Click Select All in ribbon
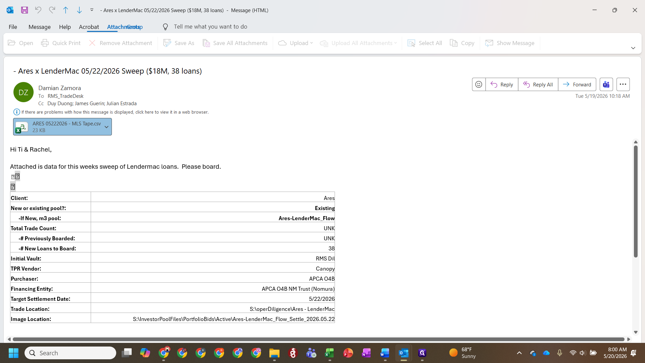Screen dimensions: 645x363 click(425, 43)
